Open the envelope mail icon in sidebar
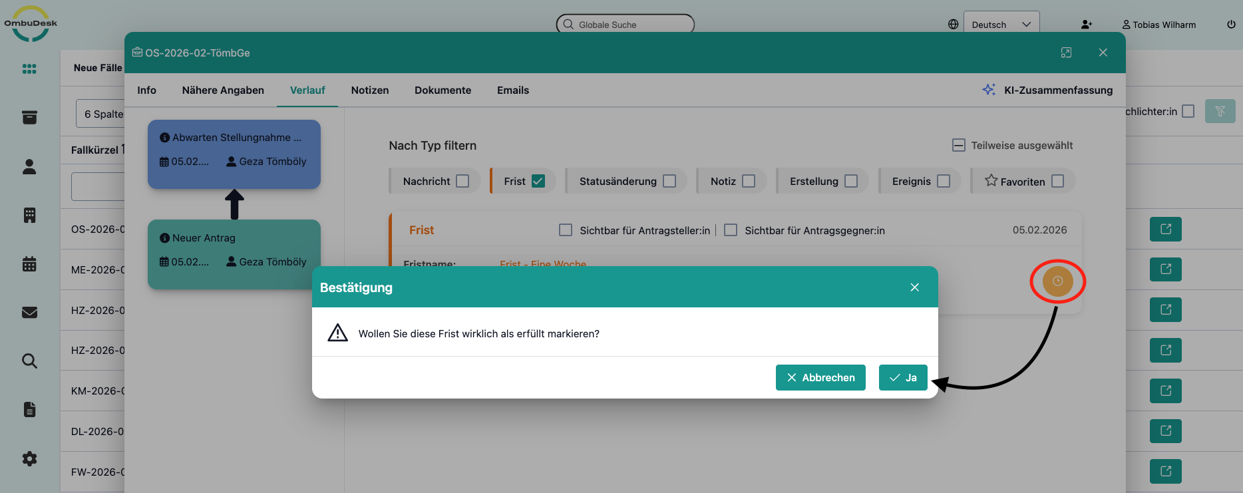 [x=29, y=313]
